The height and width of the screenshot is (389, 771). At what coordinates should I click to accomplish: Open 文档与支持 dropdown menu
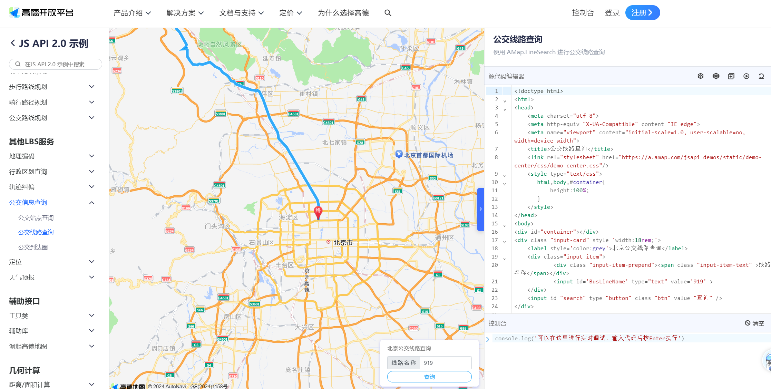tap(242, 13)
